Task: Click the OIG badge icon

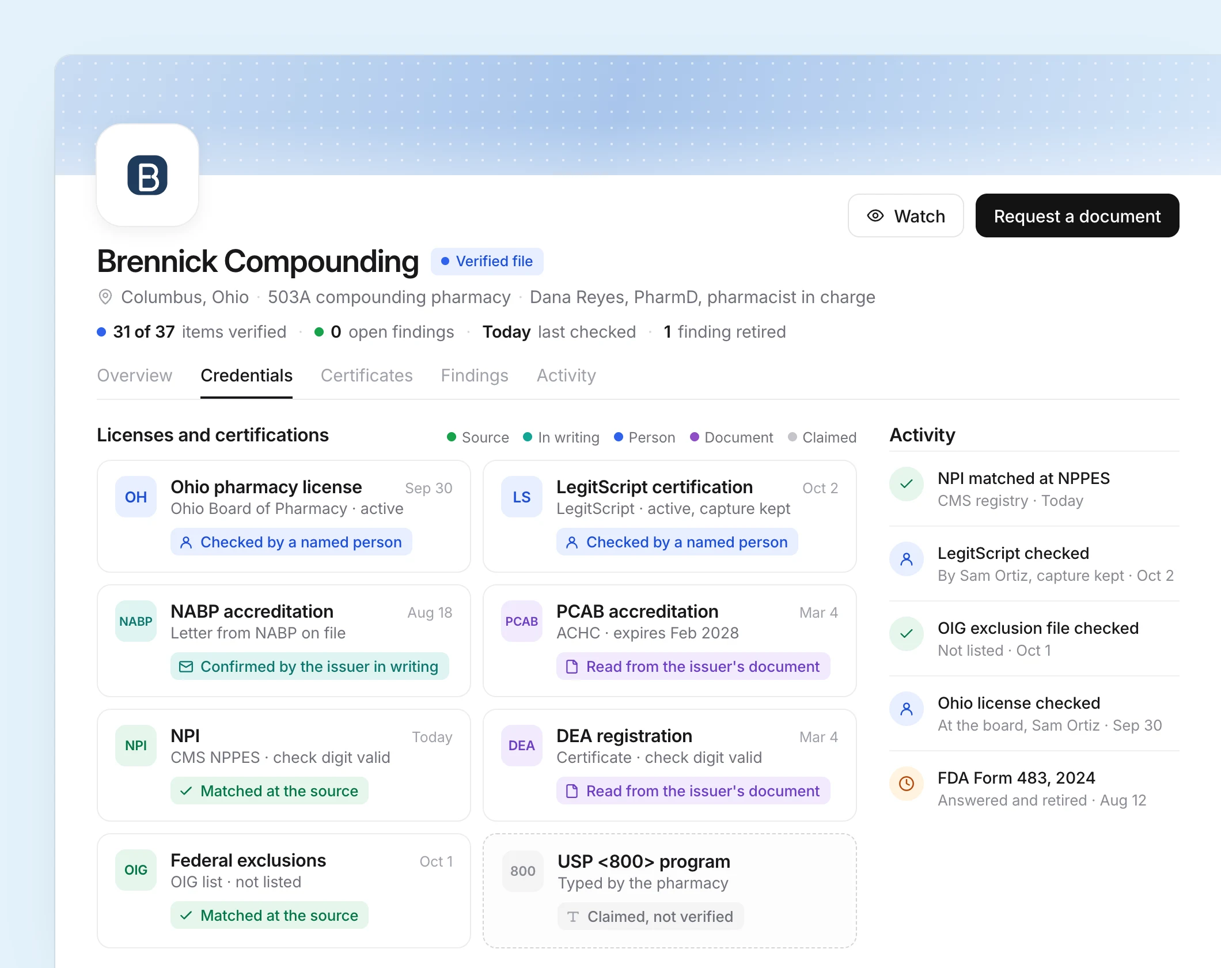Action: click(x=136, y=870)
